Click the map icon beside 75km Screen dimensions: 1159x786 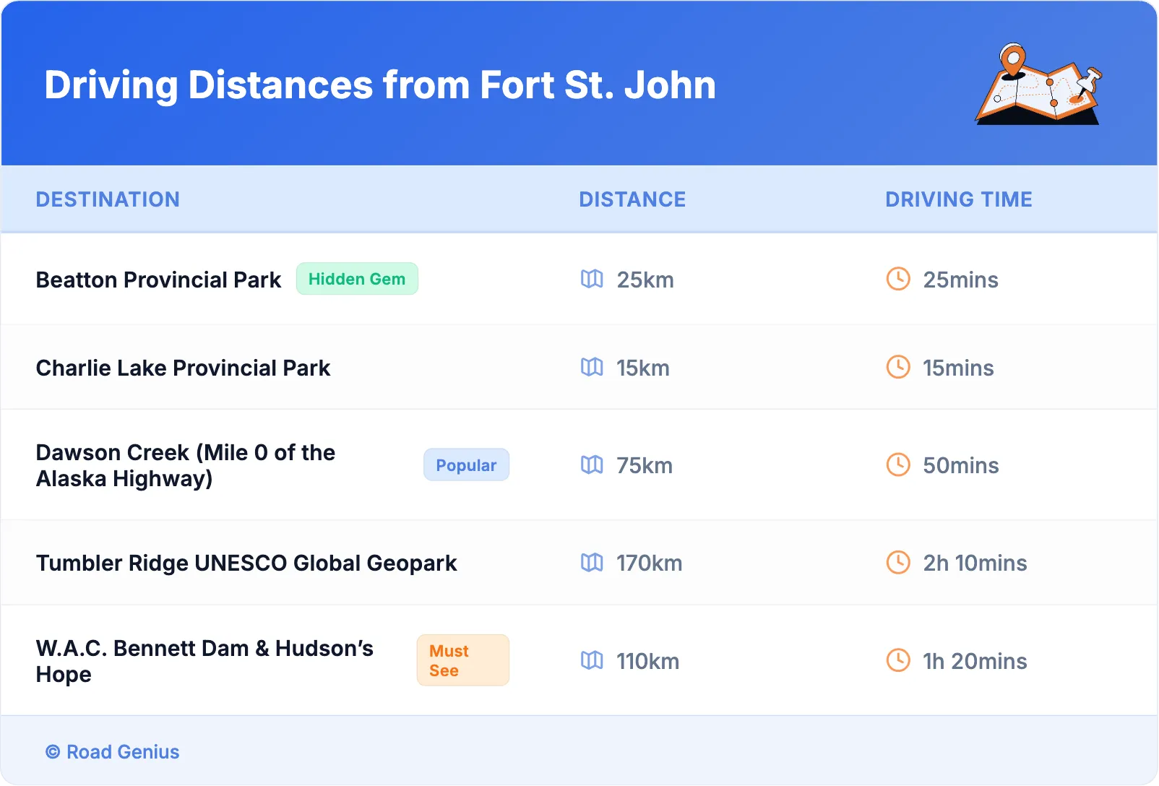coord(592,465)
